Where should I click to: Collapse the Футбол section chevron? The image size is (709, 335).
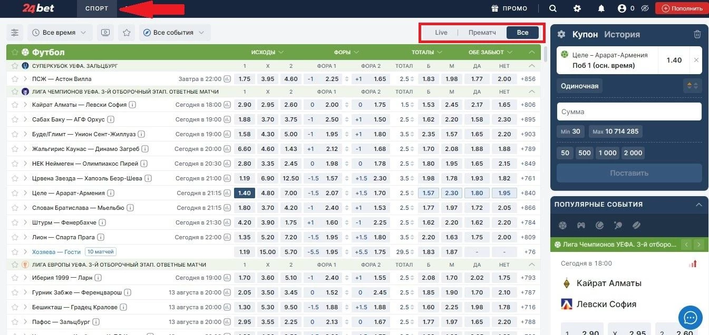[532, 52]
